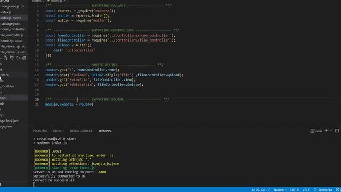Click the 'fileController.delete' text in line 17

tap(118, 85)
